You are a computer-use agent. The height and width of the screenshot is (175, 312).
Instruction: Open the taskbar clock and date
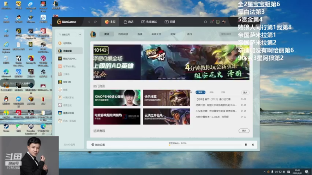coord(297,171)
